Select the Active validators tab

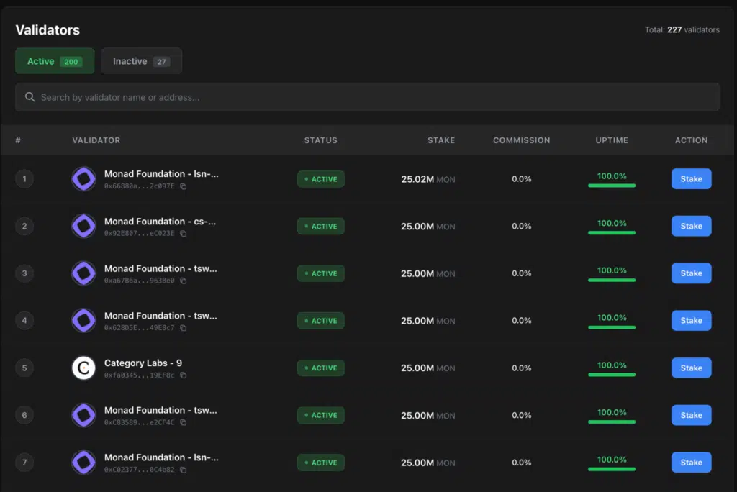(54, 60)
